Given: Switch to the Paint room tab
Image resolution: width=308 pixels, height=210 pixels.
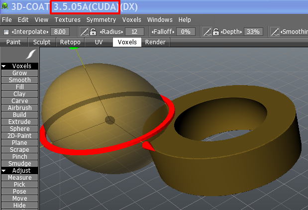Looking at the screenshot, I should pyautogui.click(x=13, y=42).
